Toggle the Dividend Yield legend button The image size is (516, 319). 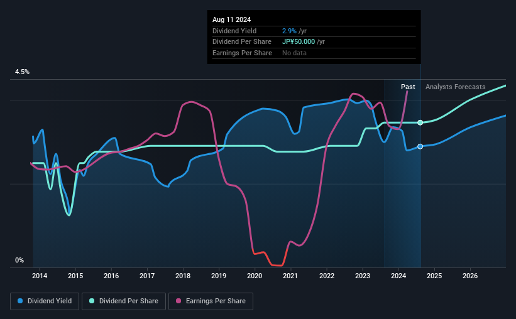[x=45, y=301]
